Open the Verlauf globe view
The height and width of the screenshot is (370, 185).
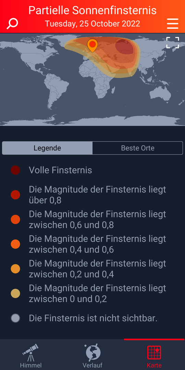[x=92, y=355]
